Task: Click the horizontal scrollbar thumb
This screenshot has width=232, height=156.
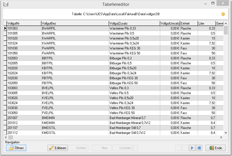Action: [10, 138]
